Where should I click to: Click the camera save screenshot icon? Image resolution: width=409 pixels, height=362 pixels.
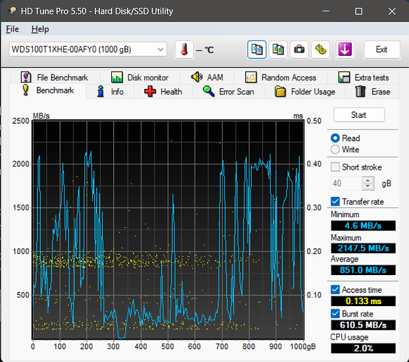299,49
